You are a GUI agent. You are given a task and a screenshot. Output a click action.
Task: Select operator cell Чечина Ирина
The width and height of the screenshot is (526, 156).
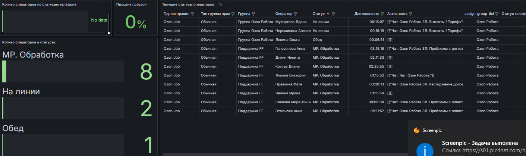(292, 93)
